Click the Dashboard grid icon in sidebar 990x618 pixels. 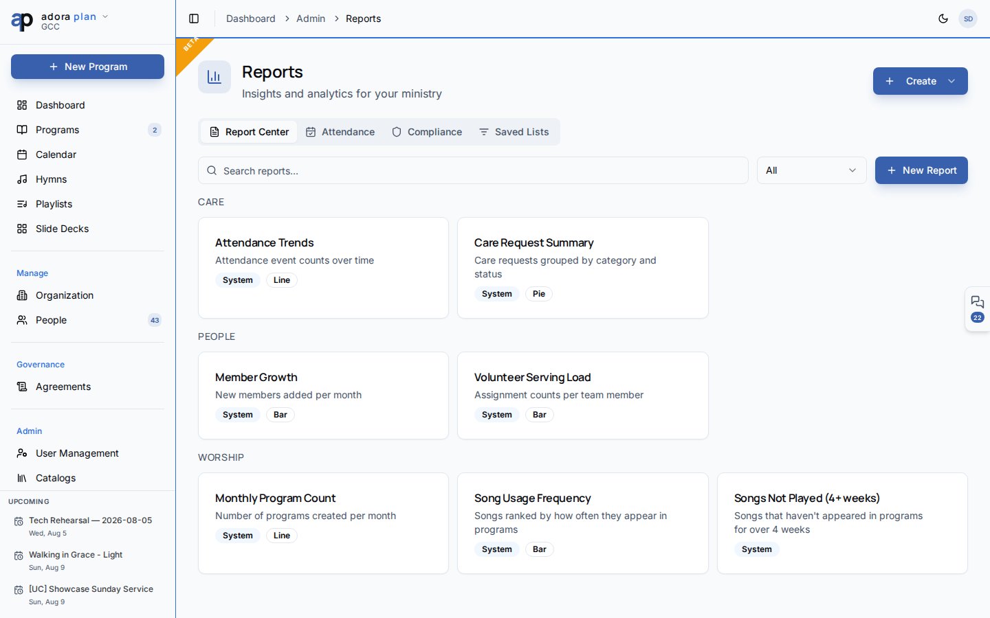22,105
